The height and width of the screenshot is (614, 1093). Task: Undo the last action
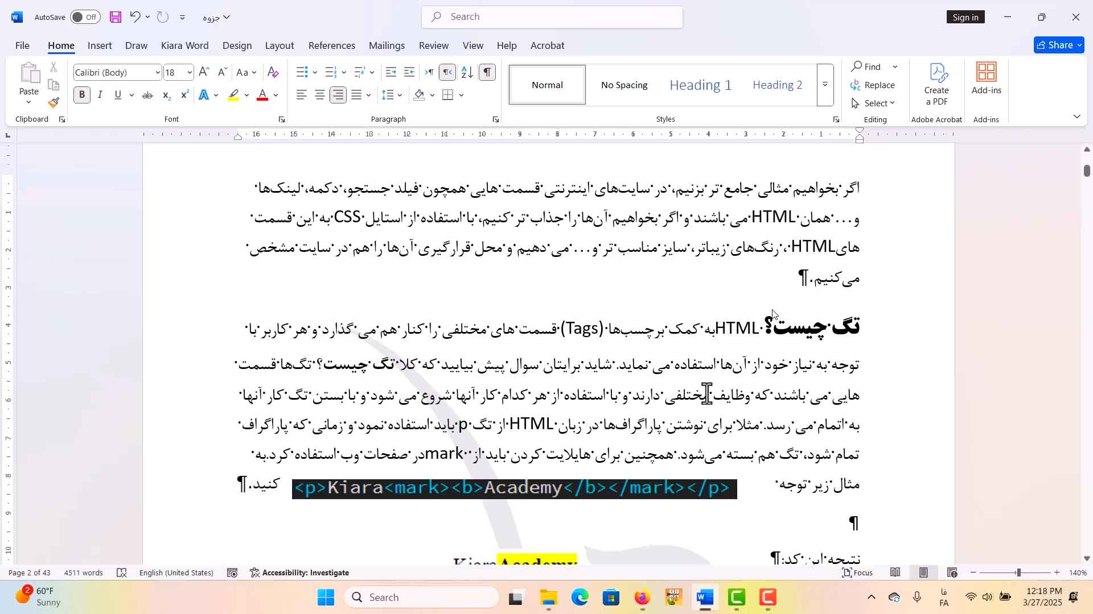(x=135, y=17)
